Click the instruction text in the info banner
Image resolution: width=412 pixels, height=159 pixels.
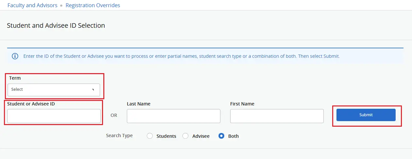tap(181, 56)
